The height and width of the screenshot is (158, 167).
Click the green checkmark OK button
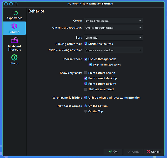coord(113,152)
